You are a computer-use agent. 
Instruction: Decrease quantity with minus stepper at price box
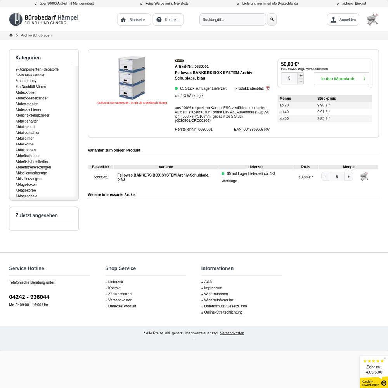(x=301, y=81)
